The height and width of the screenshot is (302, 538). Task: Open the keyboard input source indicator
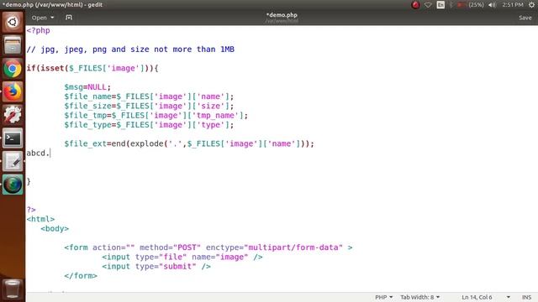[x=440, y=5]
